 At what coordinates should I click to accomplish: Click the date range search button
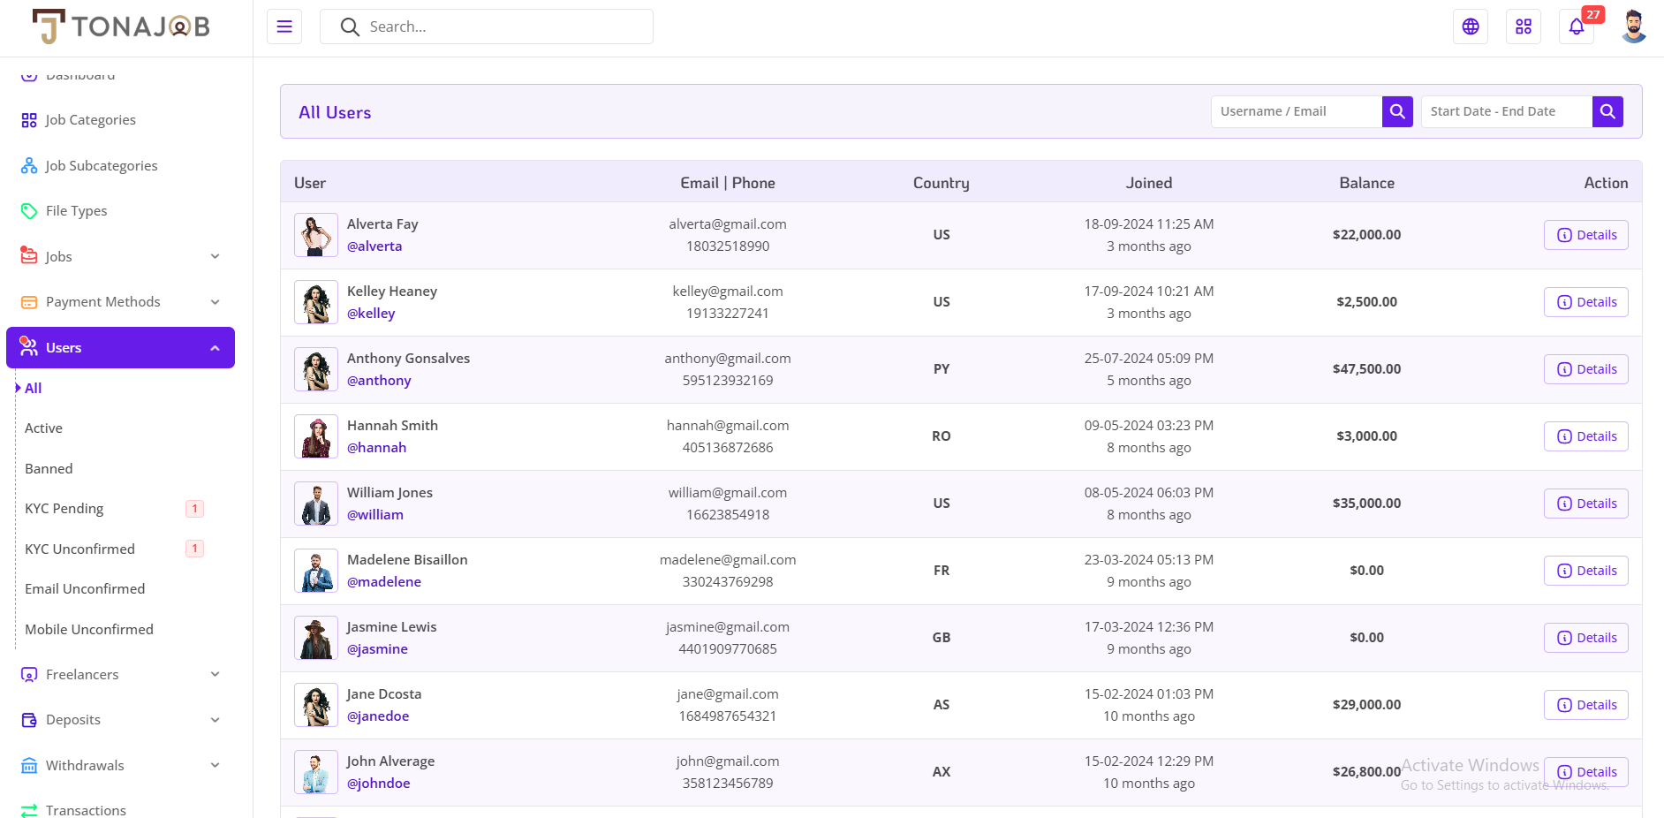(1607, 111)
